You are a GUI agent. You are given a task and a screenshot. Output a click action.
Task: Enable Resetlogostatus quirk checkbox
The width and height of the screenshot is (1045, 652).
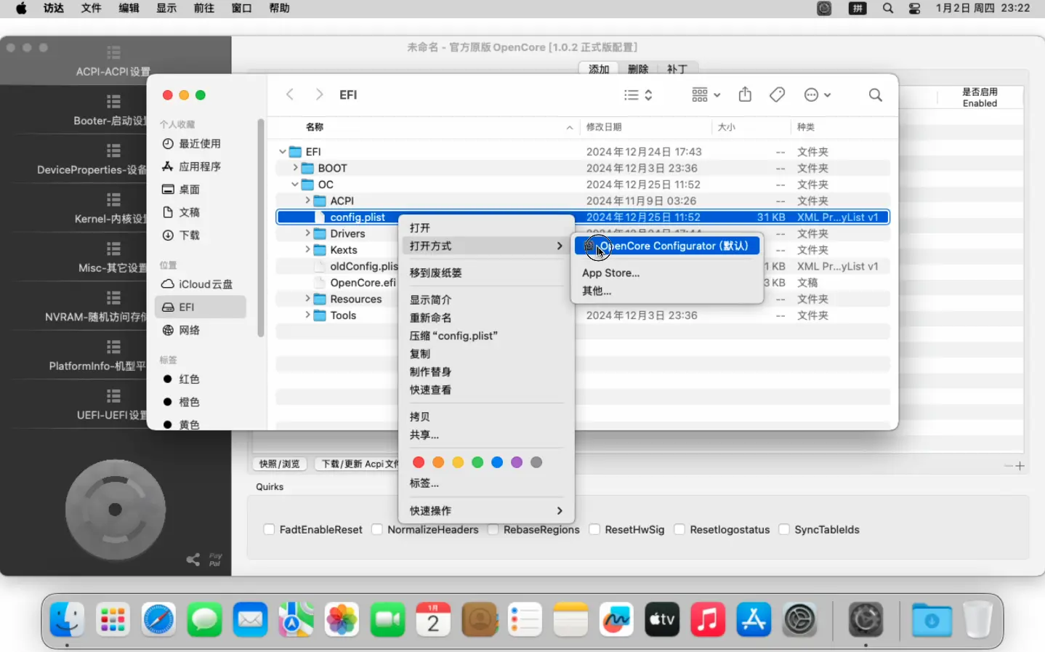[x=679, y=530]
